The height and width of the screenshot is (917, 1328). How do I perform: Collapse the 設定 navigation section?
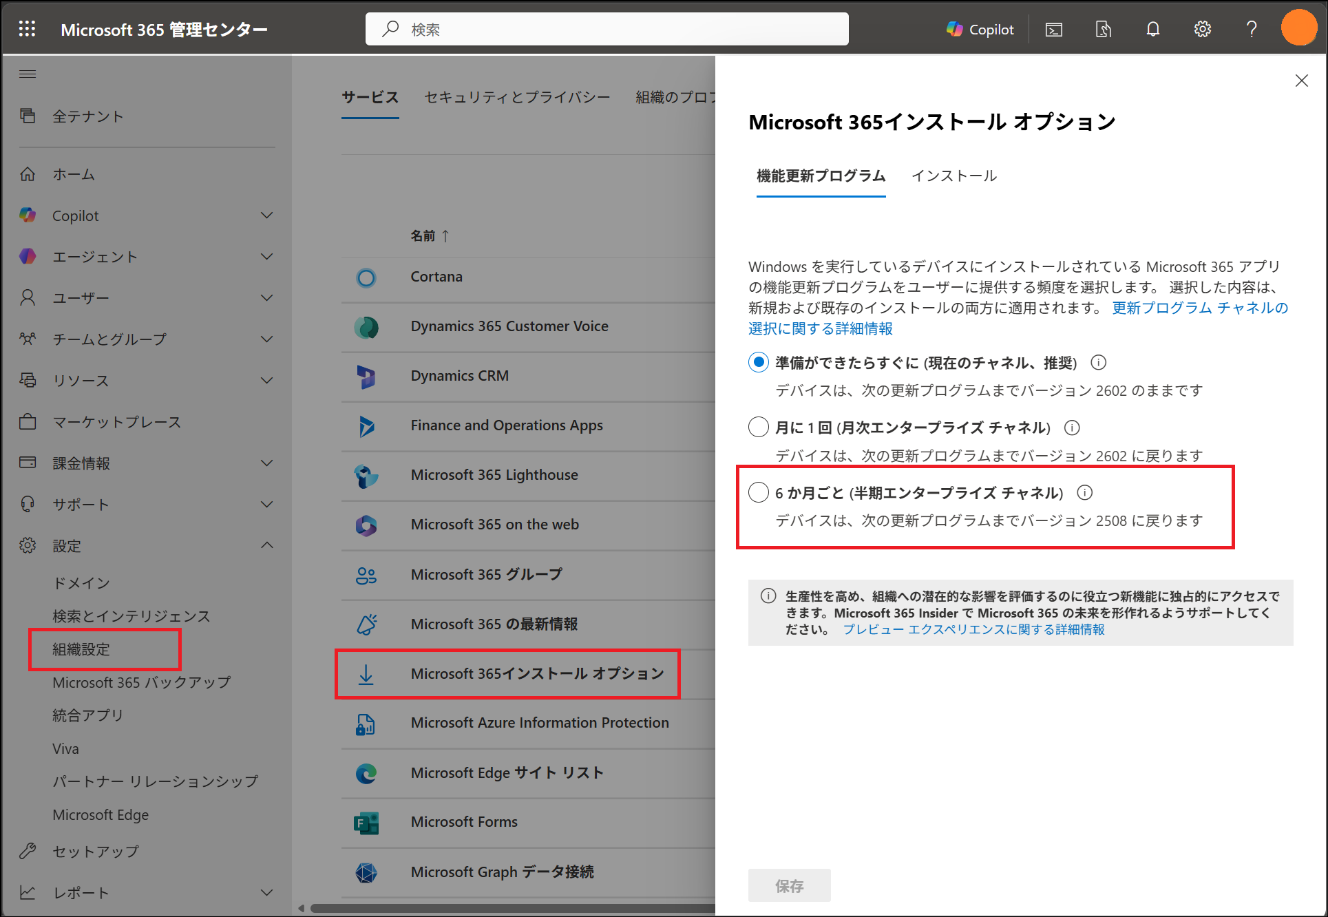[x=266, y=545]
